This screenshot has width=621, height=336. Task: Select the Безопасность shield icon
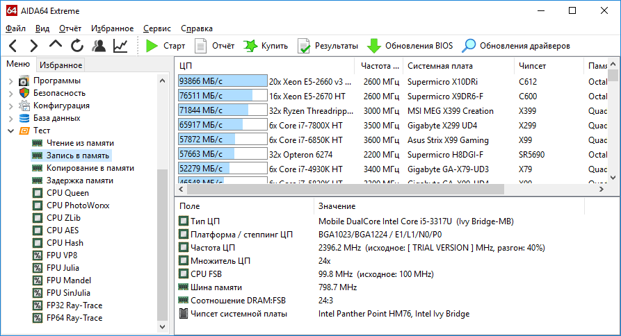point(24,93)
